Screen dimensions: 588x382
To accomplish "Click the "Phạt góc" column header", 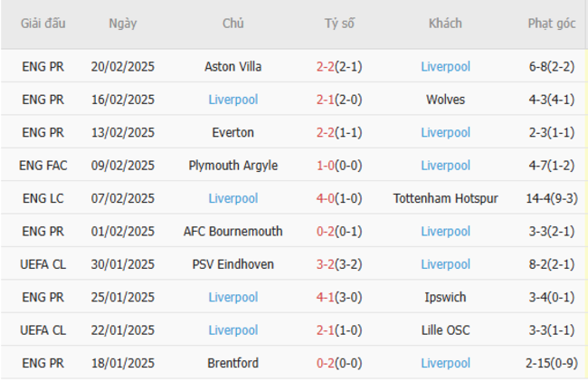I will (x=552, y=24).
